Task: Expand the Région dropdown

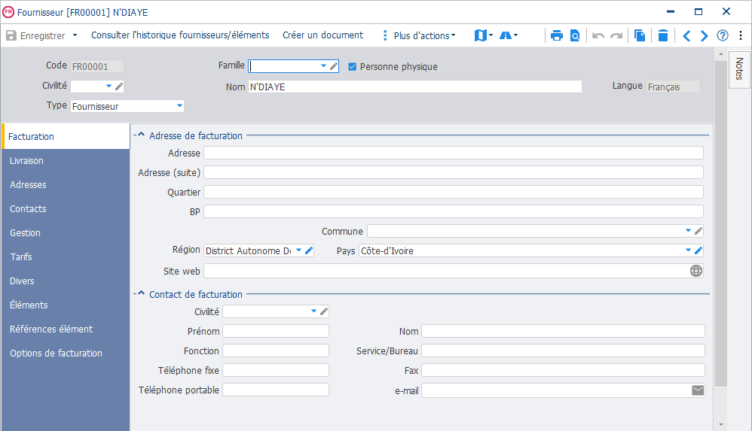Action: [x=299, y=250]
